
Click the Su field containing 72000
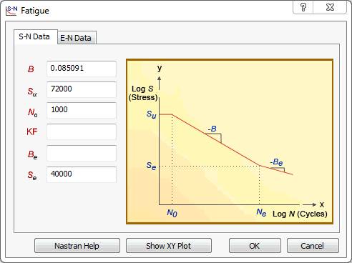tap(82, 89)
